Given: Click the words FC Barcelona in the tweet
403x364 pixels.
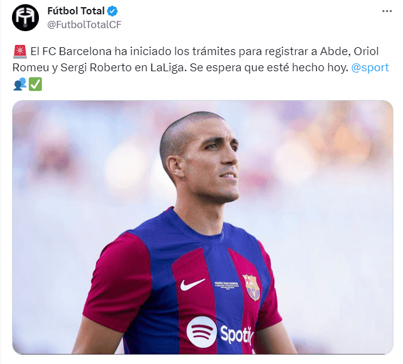Looking at the screenshot, I should pos(77,51).
